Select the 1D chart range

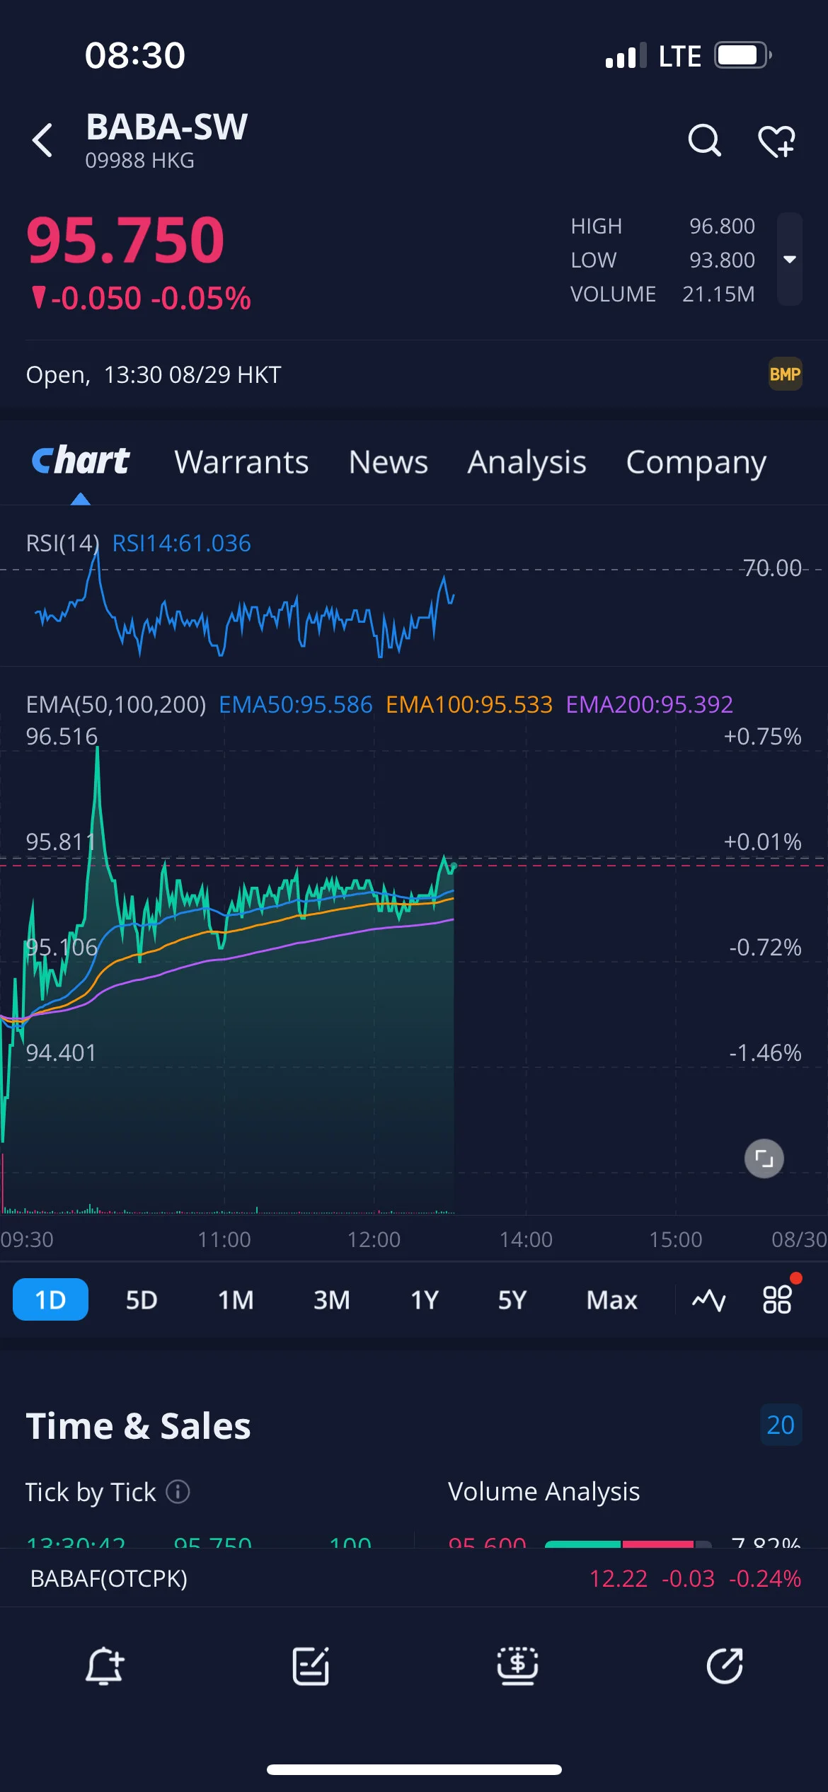[x=50, y=1299]
